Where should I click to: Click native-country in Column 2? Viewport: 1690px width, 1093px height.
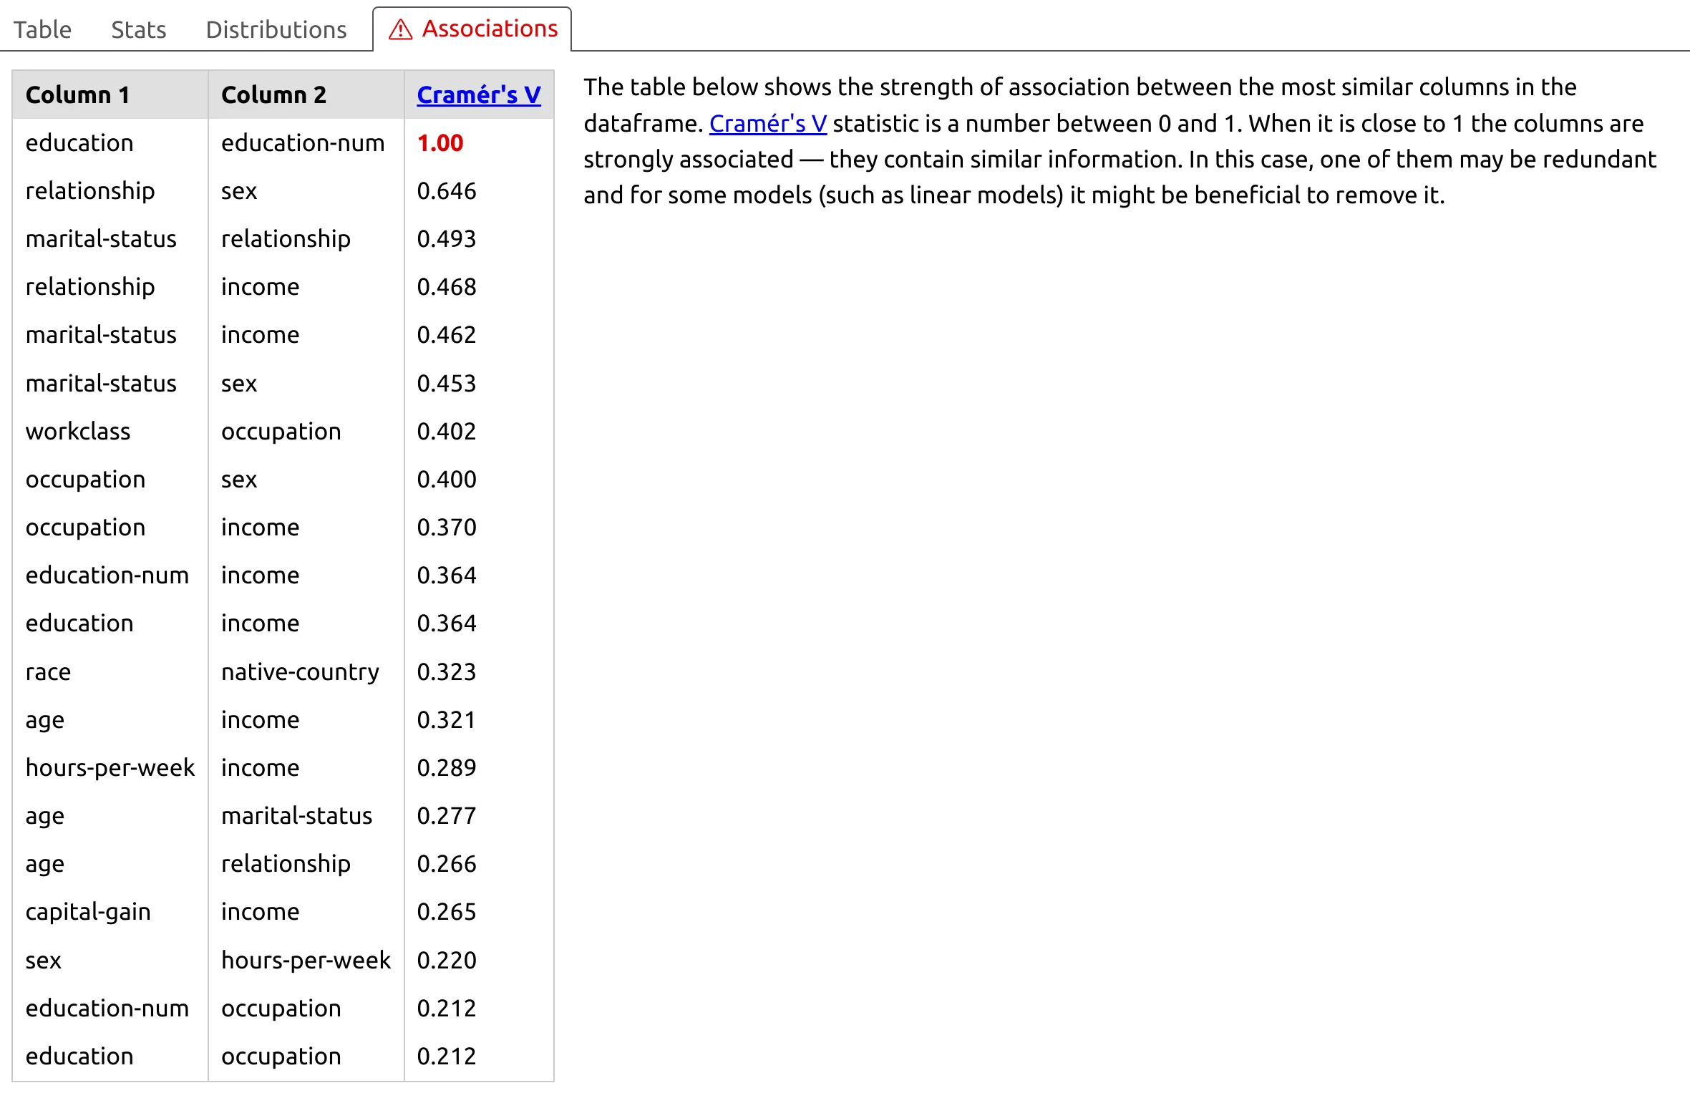click(300, 671)
